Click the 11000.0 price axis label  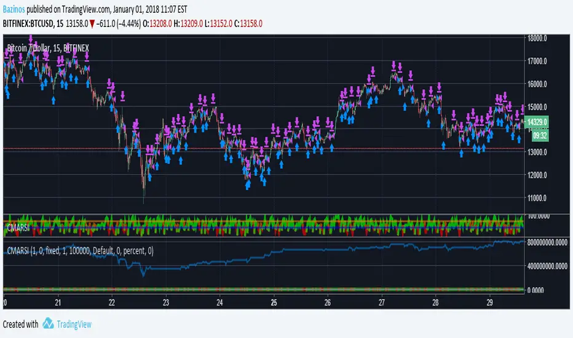pyautogui.click(x=537, y=198)
